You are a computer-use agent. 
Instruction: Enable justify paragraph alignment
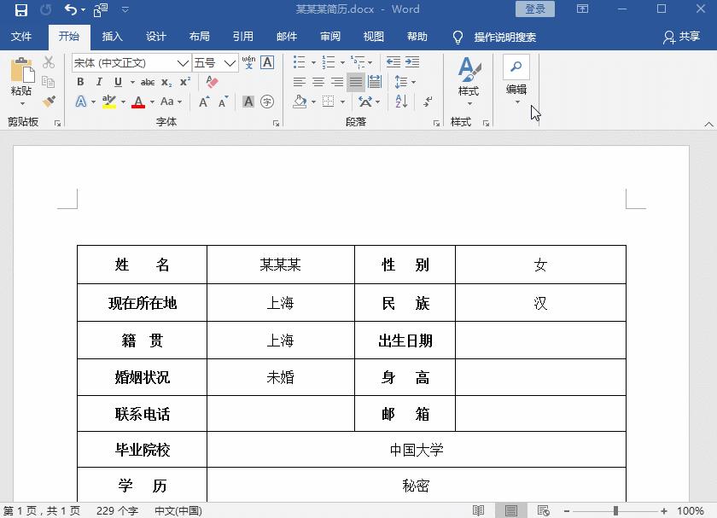point(355,82)
